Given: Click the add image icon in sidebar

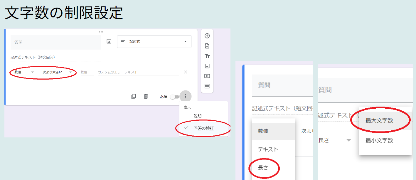Looking at the screenshot, I should 207,66.
